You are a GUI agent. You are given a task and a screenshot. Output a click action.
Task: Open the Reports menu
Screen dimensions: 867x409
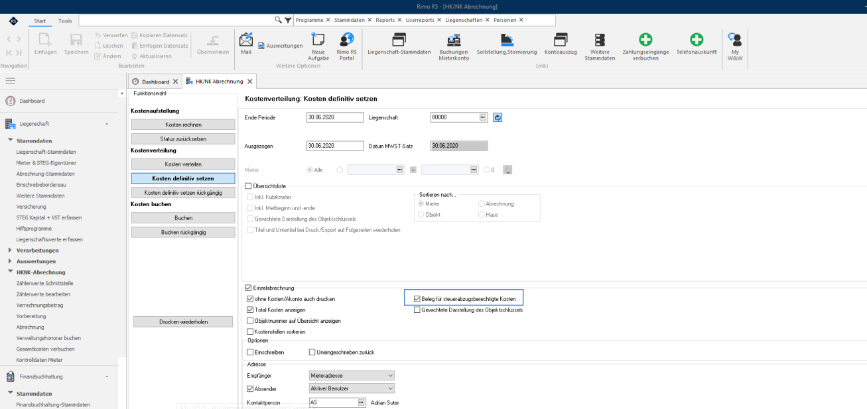(385, 20)
